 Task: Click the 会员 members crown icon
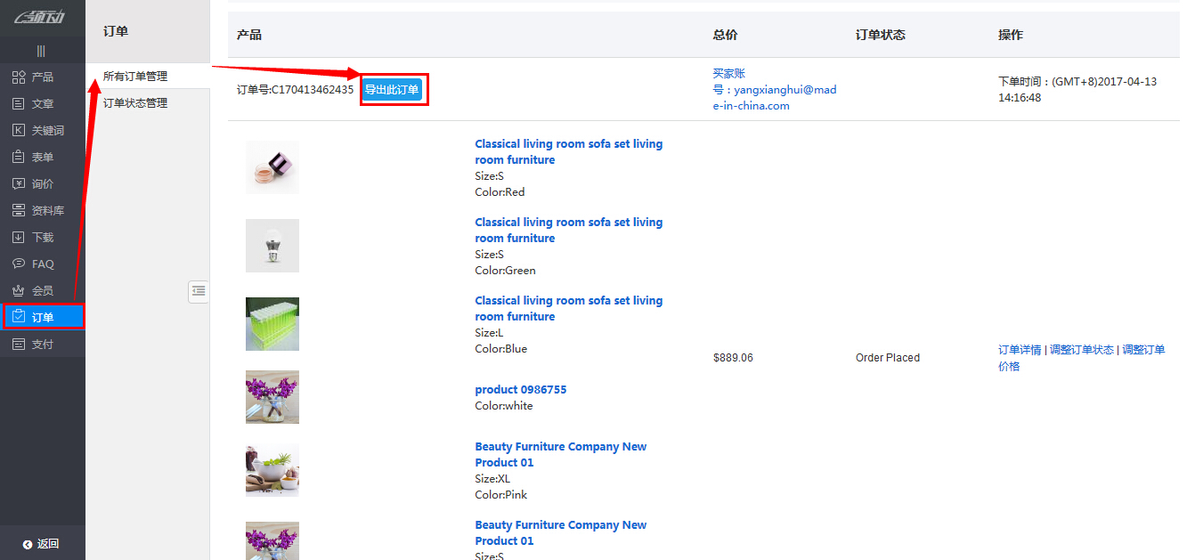tap(19, 291)
